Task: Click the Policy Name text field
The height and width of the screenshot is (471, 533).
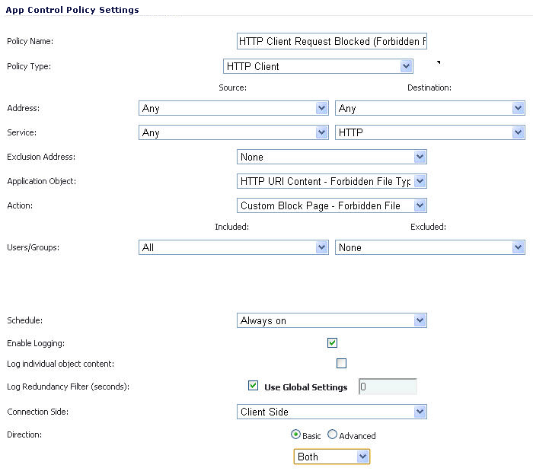Action: 331,41
